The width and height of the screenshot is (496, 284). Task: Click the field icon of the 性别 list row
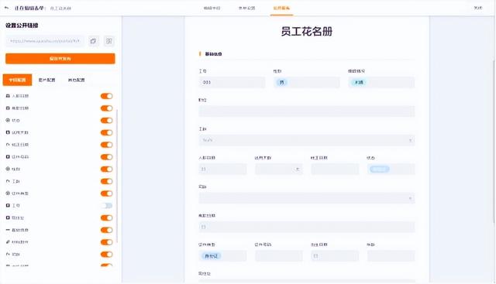click(8, 169)
